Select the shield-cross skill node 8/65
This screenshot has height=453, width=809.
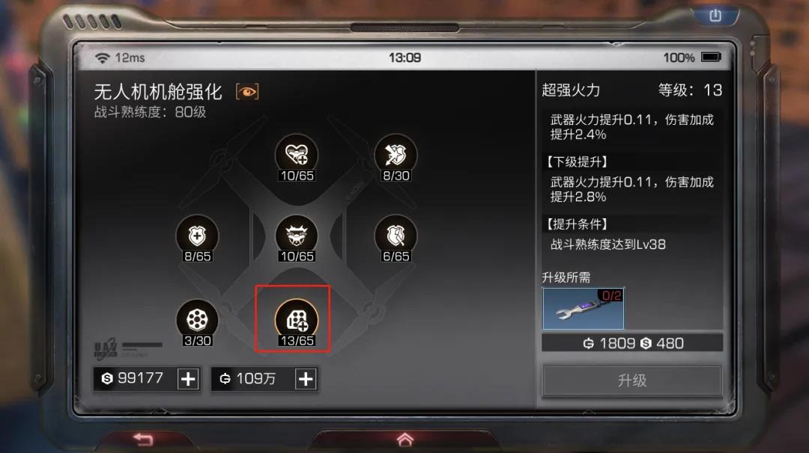[x=197, y=236]
